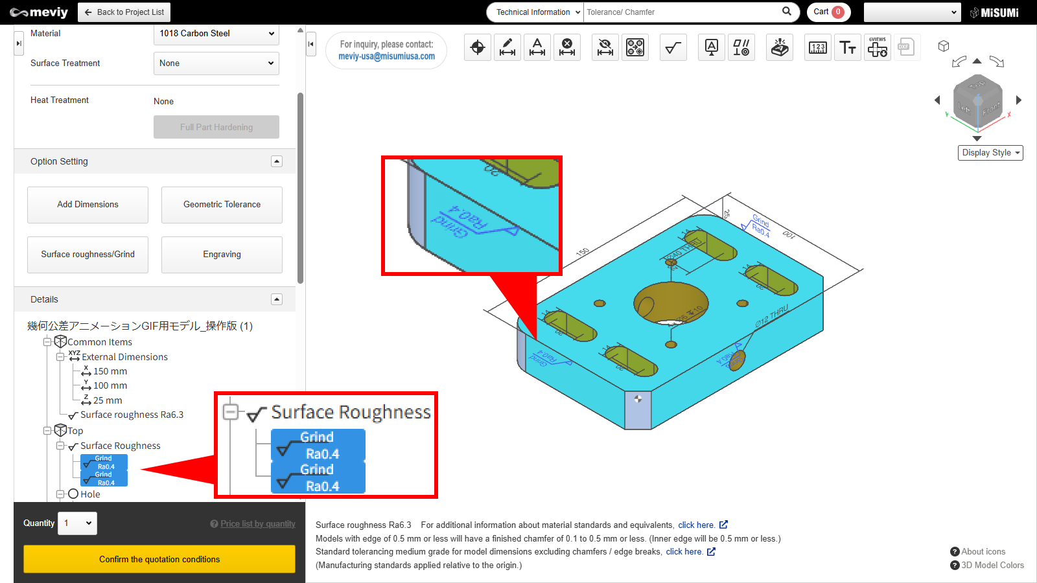Turn view left using the left triangle
1037x583 pixels.
(x=937, y=100)
